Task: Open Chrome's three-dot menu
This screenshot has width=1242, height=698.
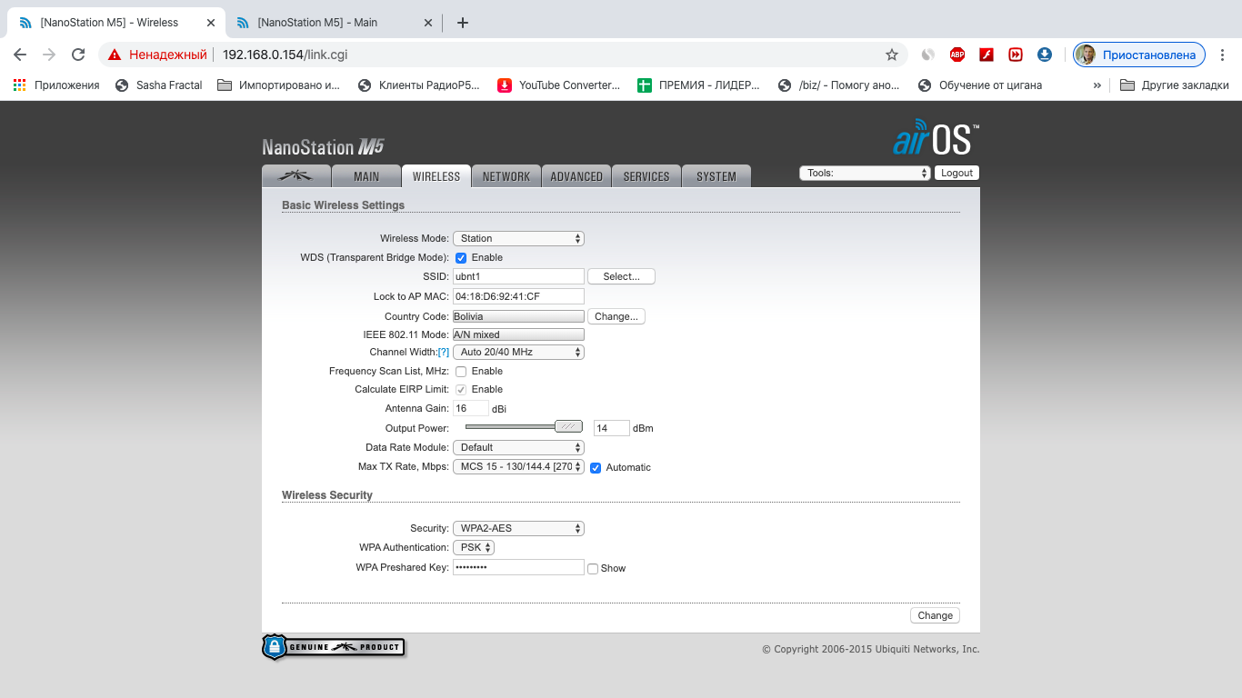Action: click(1223, 55)
